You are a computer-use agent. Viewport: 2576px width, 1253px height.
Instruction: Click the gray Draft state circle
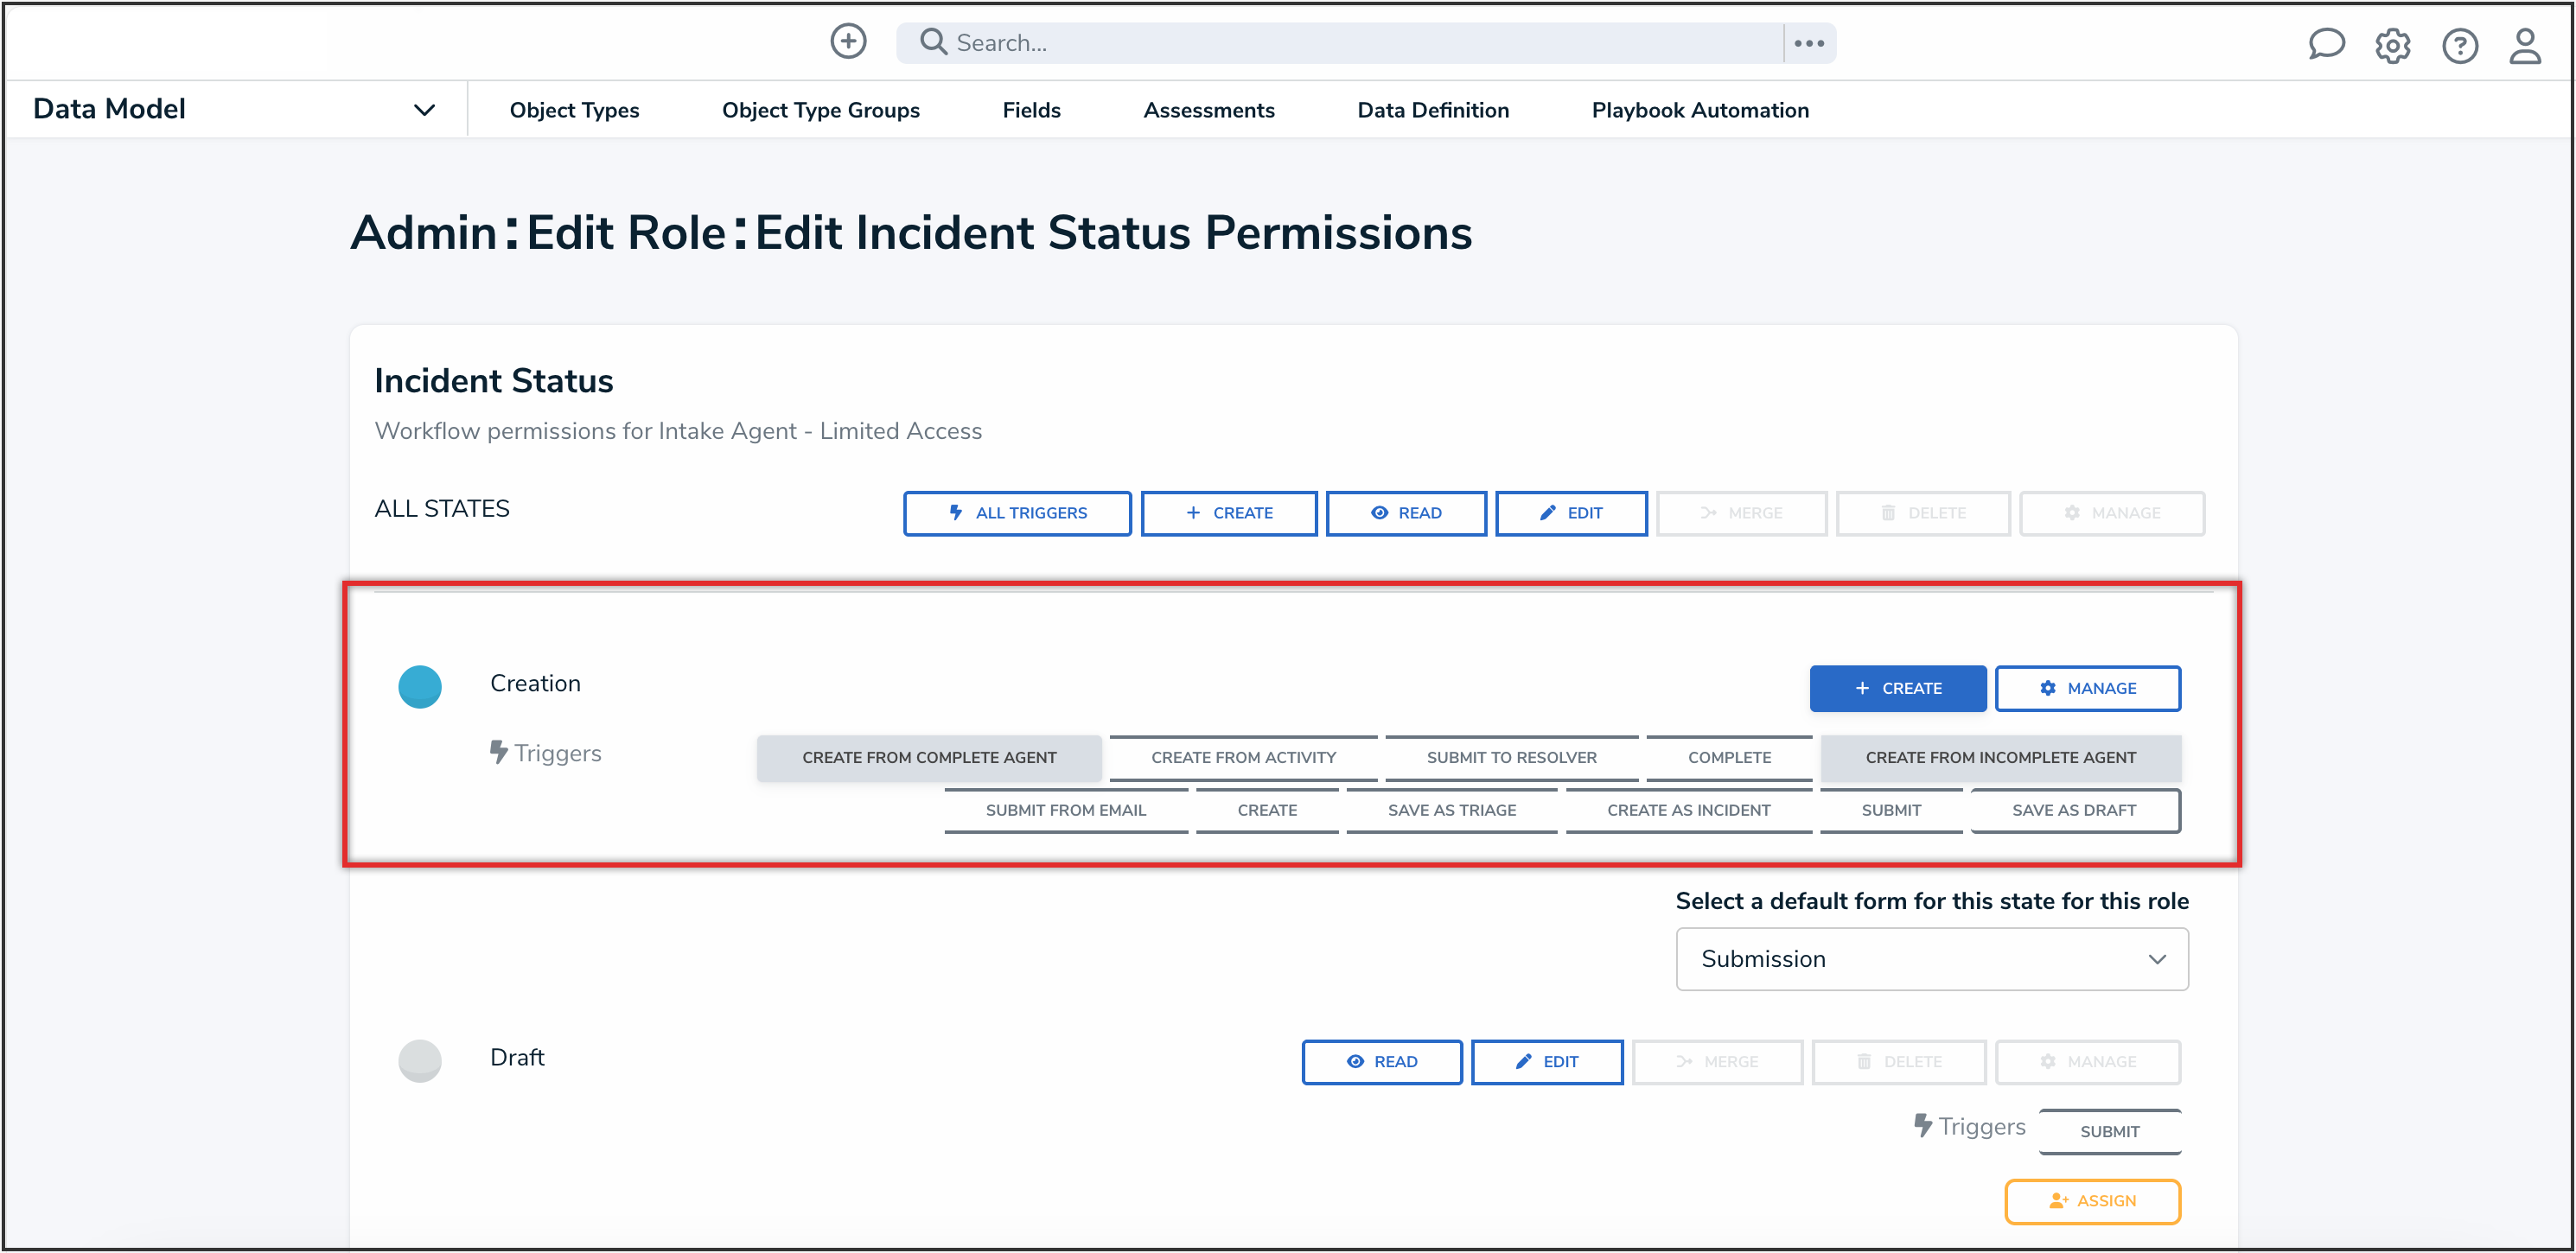[420, 1060]
